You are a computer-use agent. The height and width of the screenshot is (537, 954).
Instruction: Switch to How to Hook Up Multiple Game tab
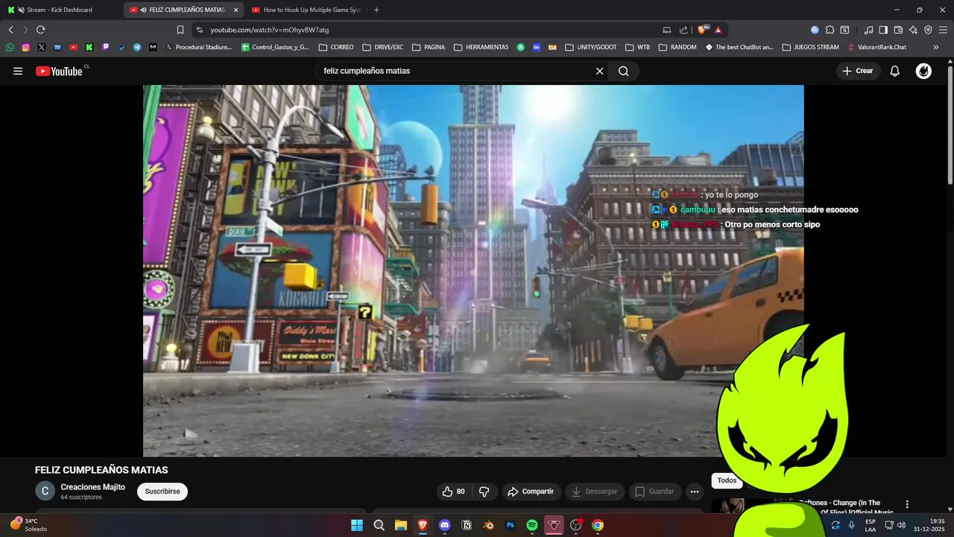[306, 10]
